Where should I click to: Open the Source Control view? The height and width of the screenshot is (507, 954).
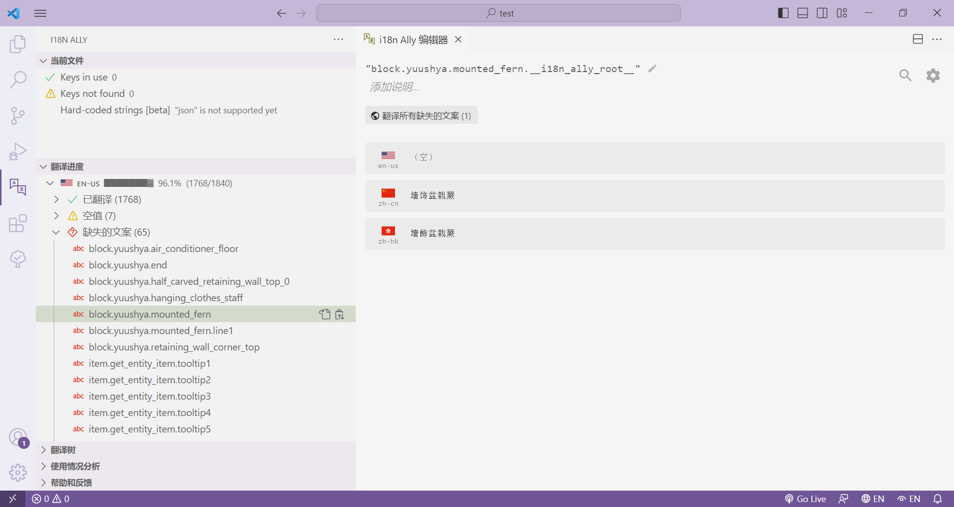tap(18, 115)
